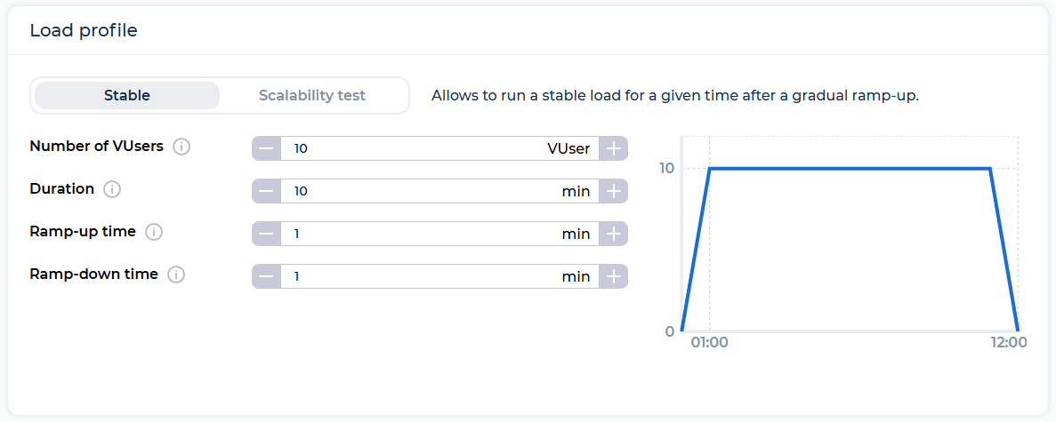Screen dimensions: 1056x422
Task: Click the Ramp-down time info icon
Action: (176, 275)
